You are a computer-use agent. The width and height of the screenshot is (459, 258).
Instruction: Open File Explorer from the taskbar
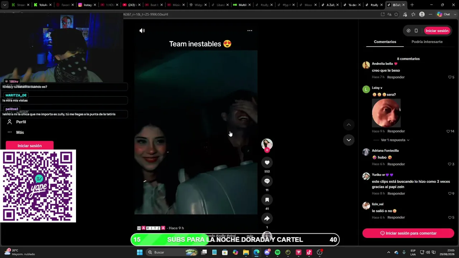246,253
